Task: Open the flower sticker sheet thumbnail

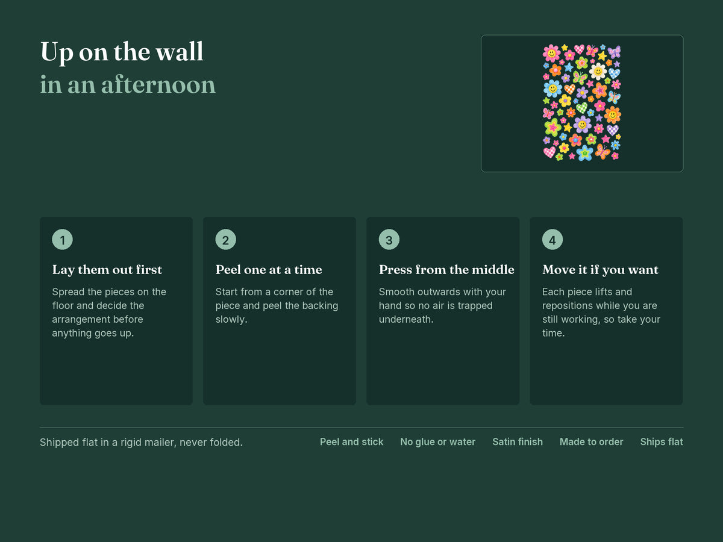Action: [582, 104]
